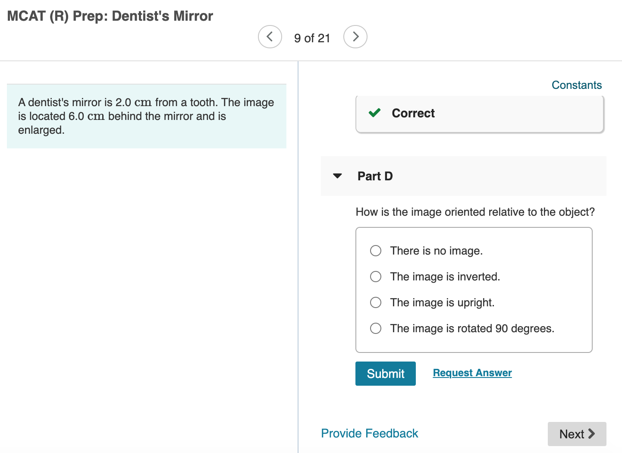Click the green checkmark in the Correct banner
Viewport: 622px width, 453px height.
[x=374, y=113]
